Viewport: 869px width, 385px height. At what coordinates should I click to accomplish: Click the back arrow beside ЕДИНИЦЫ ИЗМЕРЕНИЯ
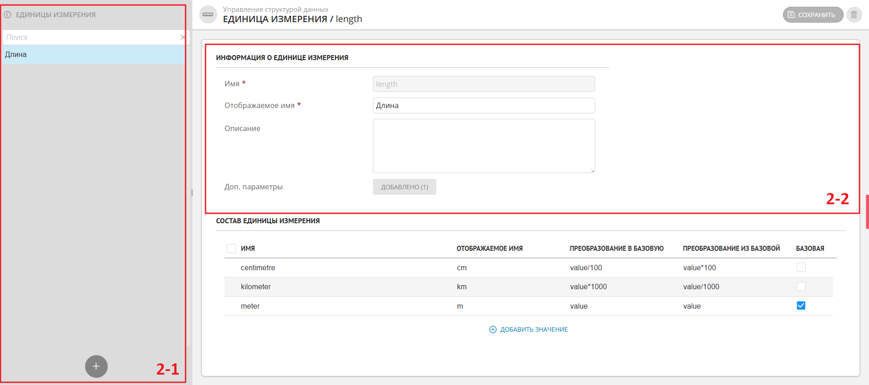[8, 15]
